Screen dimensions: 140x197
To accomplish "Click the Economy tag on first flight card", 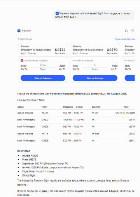I will pos(25,46).
